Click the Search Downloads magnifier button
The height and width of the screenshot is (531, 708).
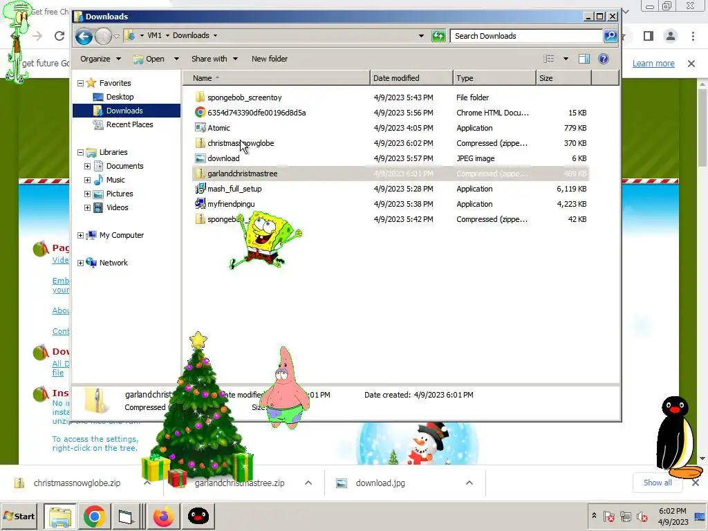pos(611,36)
